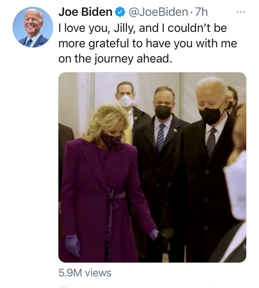Open the @JoeBiden handle link
259x288 pixels.
158,12
